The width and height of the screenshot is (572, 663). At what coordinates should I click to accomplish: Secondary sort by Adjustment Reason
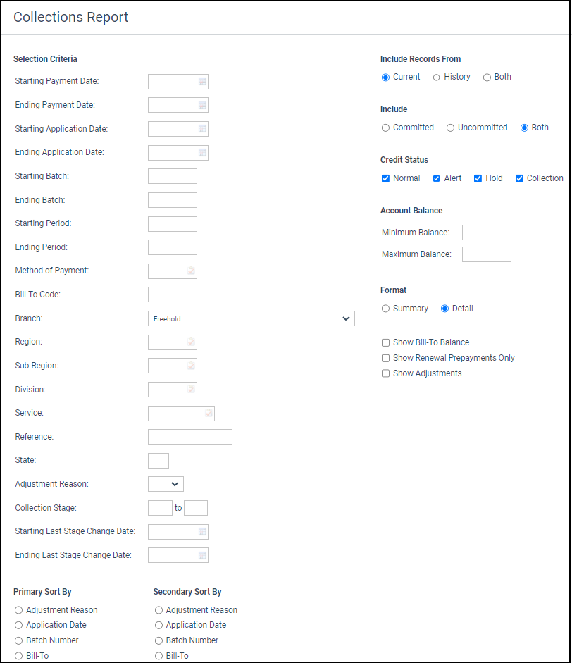tap(158, 610)
